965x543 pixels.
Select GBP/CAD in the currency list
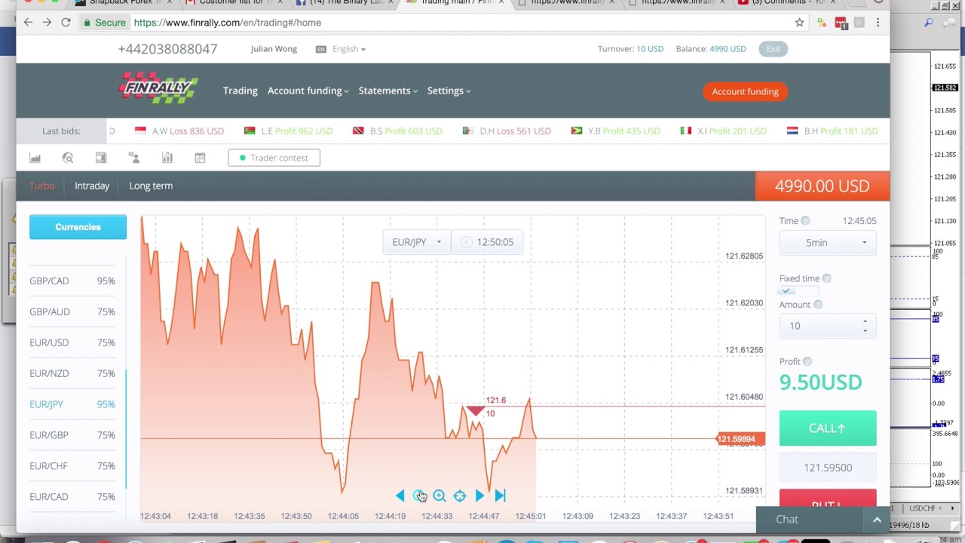point(72,281)
